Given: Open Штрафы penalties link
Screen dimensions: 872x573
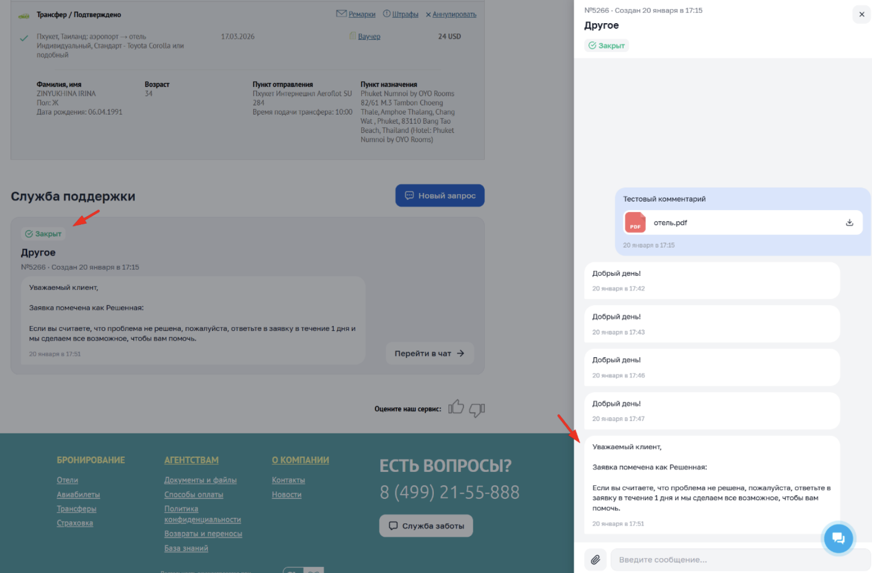Looking at the screenshot, I should tap(405, 15).
